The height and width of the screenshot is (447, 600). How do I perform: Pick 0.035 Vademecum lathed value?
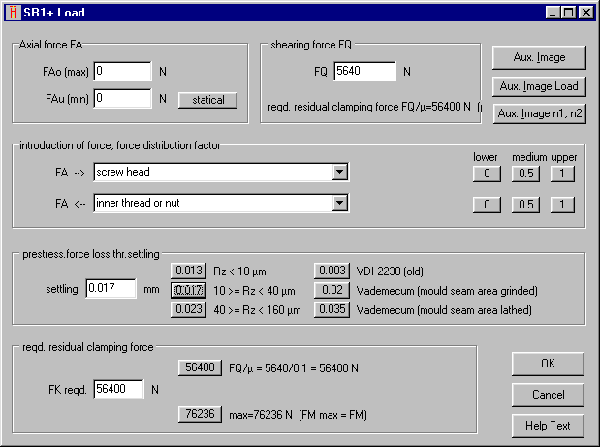[332, 309]
